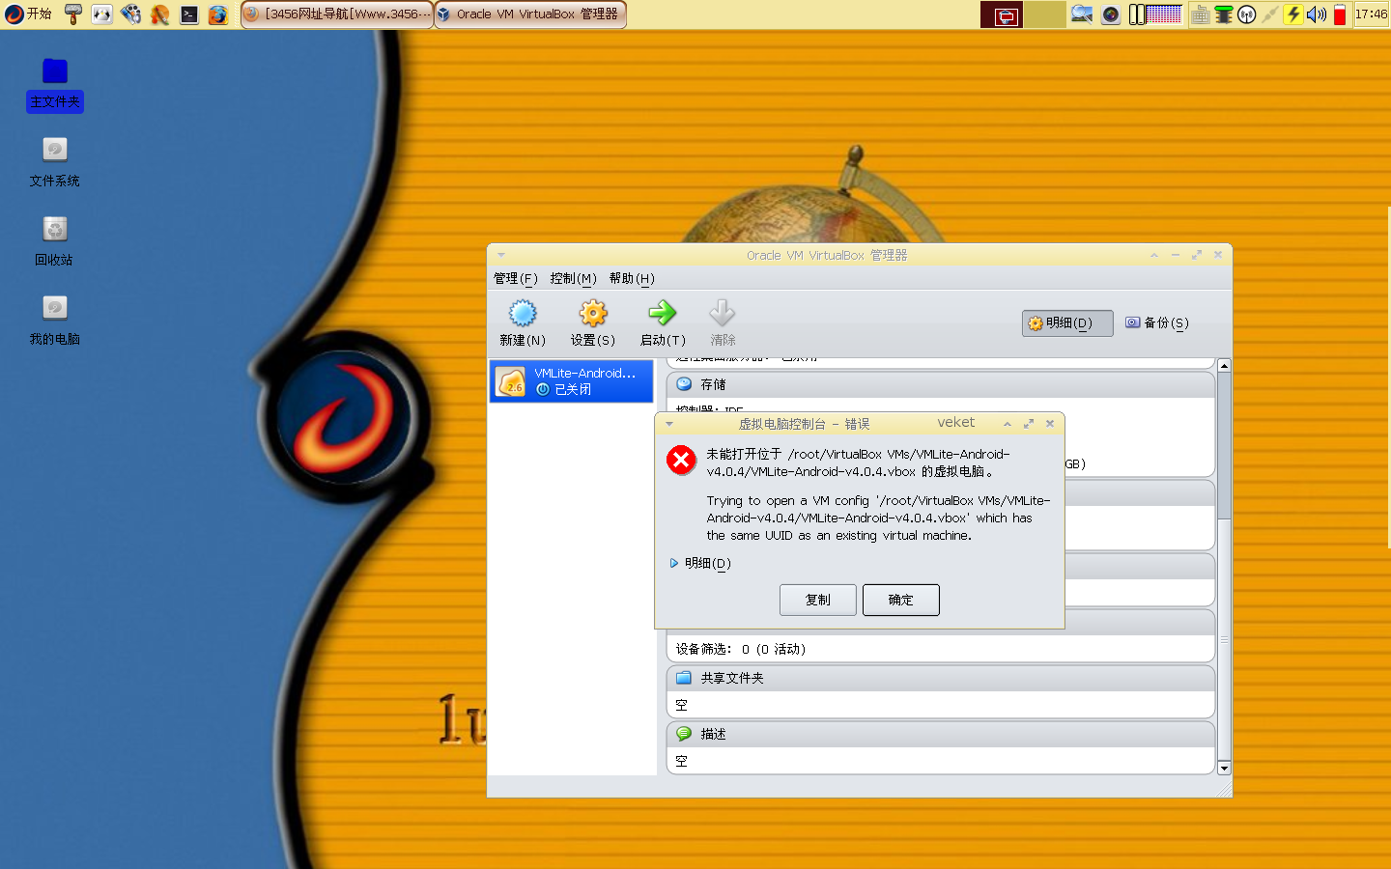Launch the painter palette icon in taskbar

click(160, 14)
